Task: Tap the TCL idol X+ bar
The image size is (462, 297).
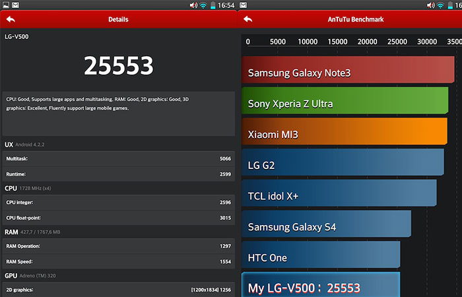Action: click(339, 195)
